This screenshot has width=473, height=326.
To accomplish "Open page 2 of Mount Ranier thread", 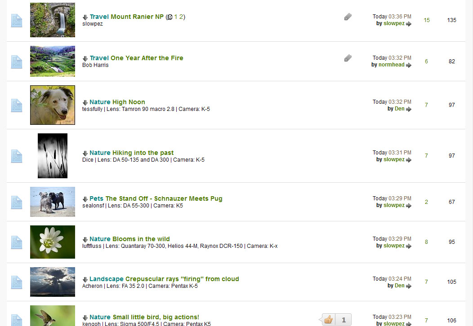I will pyautogui.click(x=181, y=17).
